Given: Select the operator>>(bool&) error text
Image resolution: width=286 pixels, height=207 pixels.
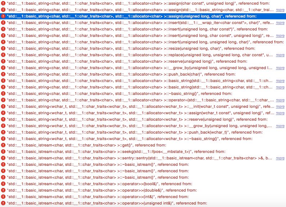Looking at the screenshot, I should coord(100,184).
